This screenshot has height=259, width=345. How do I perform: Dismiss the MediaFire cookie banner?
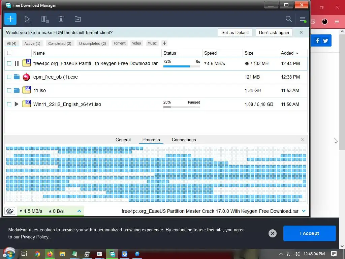click(272, 233)
